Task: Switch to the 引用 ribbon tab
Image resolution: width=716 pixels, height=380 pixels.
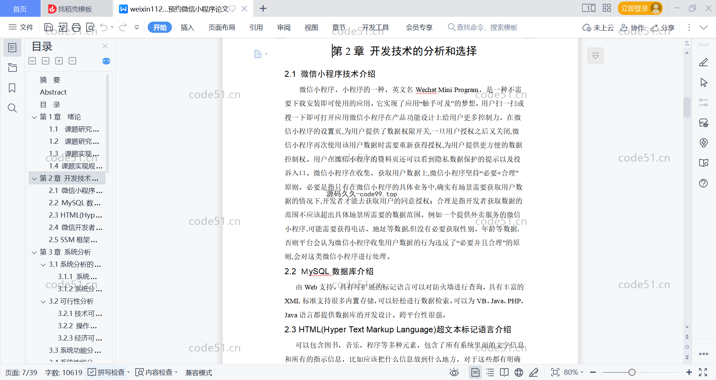Action: point(256,27)
